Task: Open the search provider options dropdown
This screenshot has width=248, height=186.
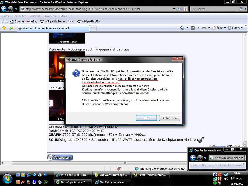Action: tap(245, 9)
